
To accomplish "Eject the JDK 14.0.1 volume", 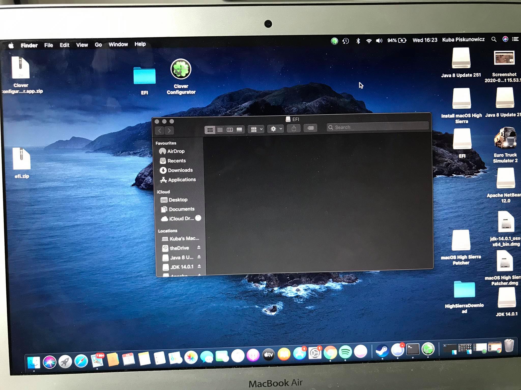I will pos(199,266).
